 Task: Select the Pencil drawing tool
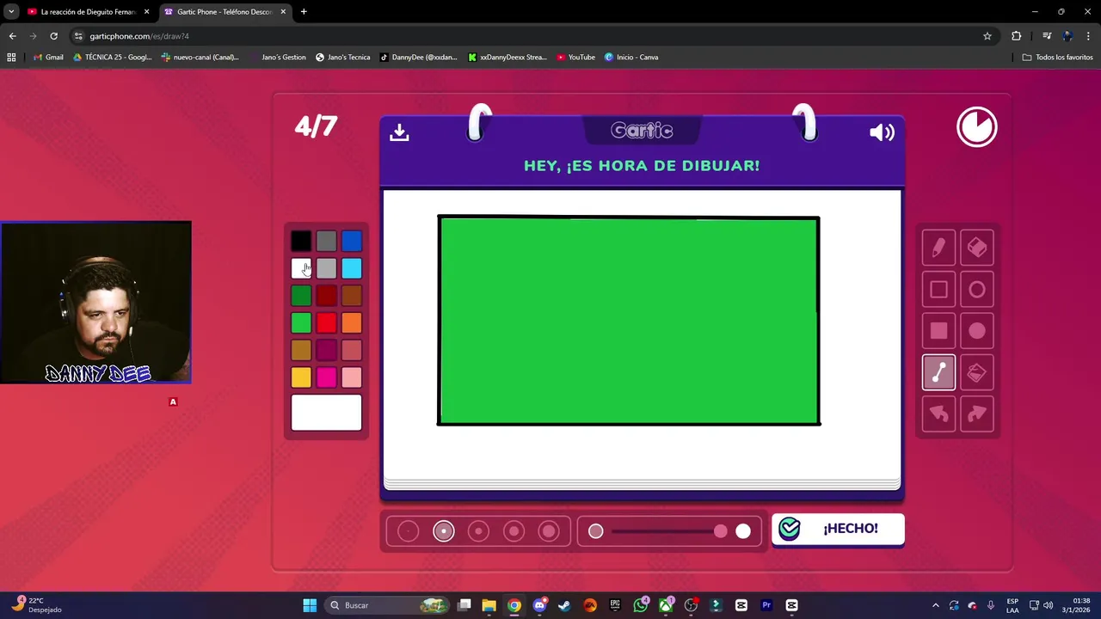coord(938,248)
